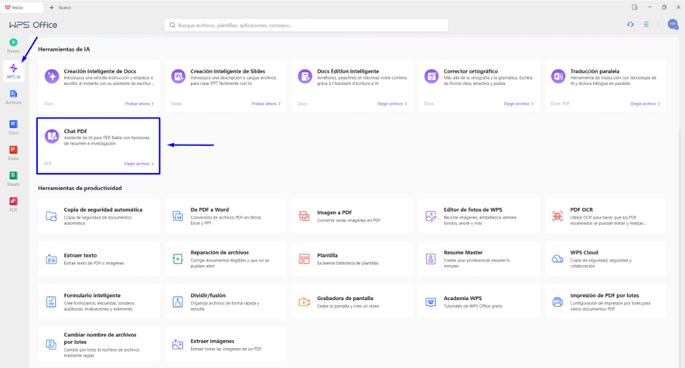
Task: Launch Grabadora de pantalla
Action: 352,302
